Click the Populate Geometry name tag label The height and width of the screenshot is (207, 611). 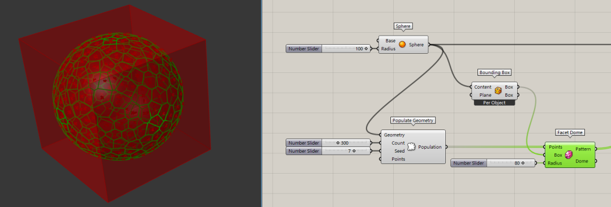[x=413, y=120]
